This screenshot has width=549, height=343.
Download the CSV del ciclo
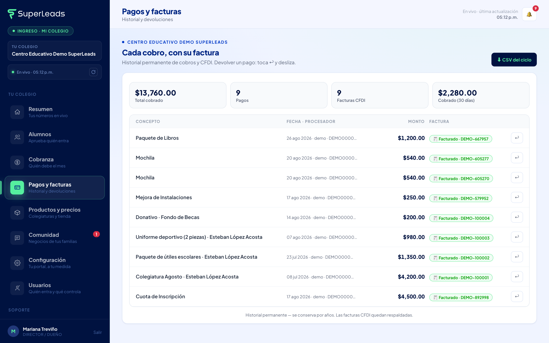coord(514,60)
